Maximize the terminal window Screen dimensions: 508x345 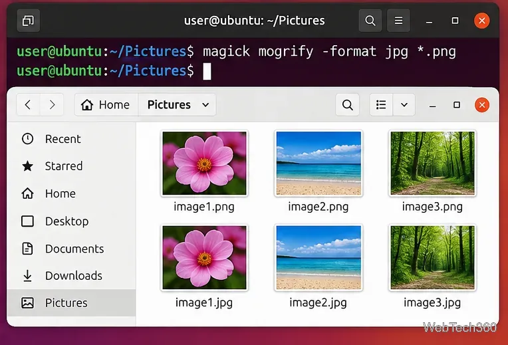(455, 21)
